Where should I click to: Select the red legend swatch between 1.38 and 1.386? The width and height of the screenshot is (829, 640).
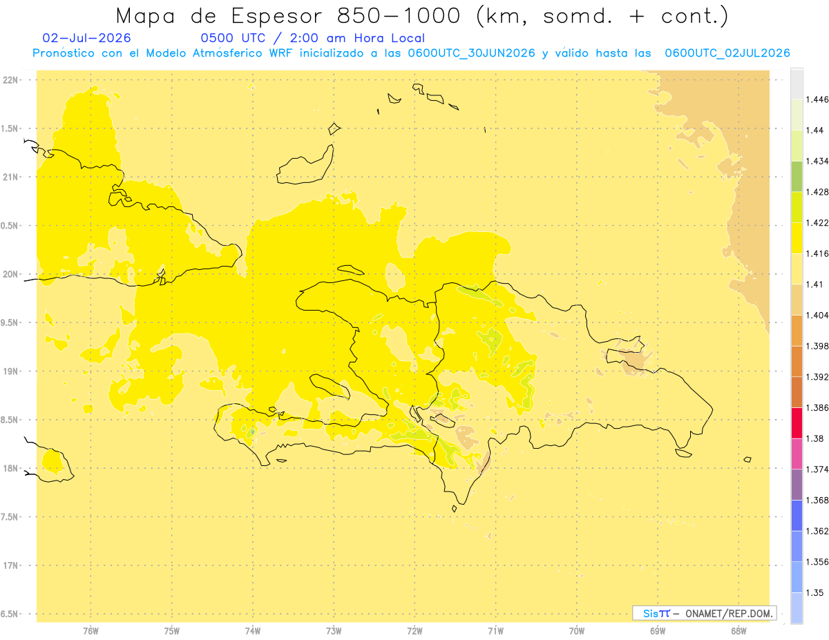(x=797, y=423)
